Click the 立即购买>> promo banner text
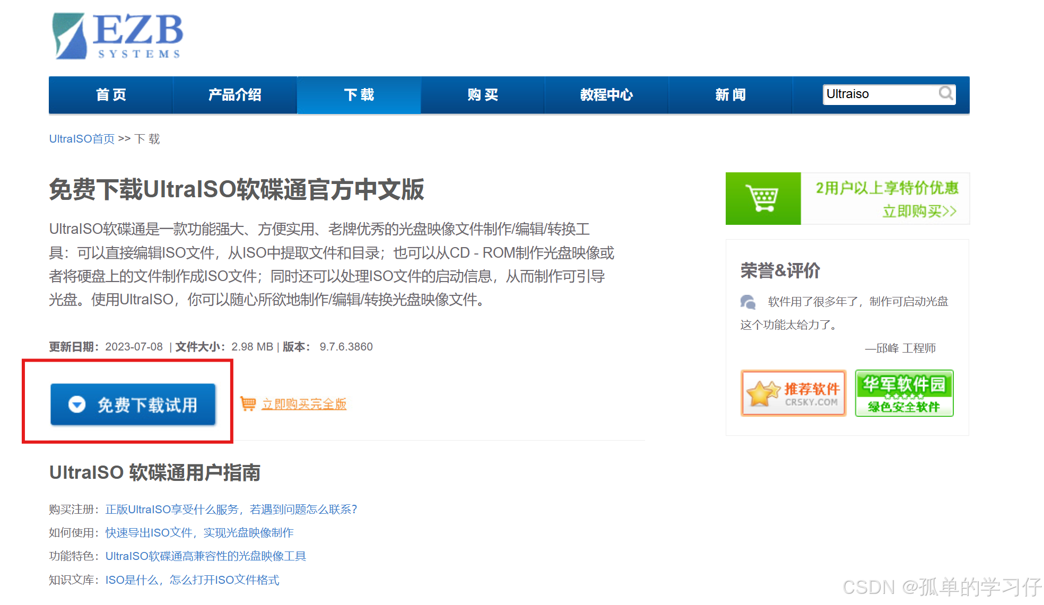Image resolution: width=1044 pixels, height=605 pixels. click(x=919, y=212)
